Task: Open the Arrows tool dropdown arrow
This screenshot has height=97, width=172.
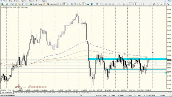Action: coord(170,4)
